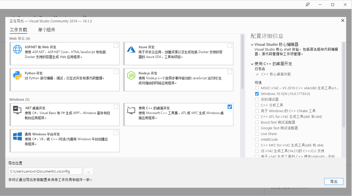Check the C++ ATL for v142 option
The image size is (352, 196).
click(x=257, y=117)
